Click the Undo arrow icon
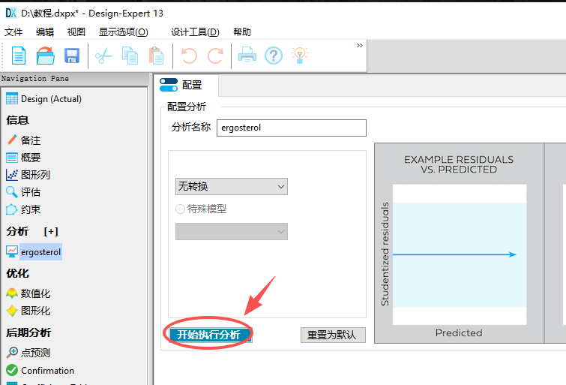The height and width of the screenshot is (385, 566). coord(189,56)
